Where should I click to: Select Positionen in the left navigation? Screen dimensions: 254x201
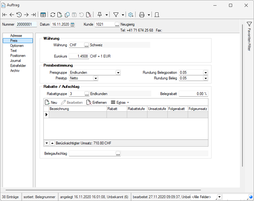coord(18,56)
